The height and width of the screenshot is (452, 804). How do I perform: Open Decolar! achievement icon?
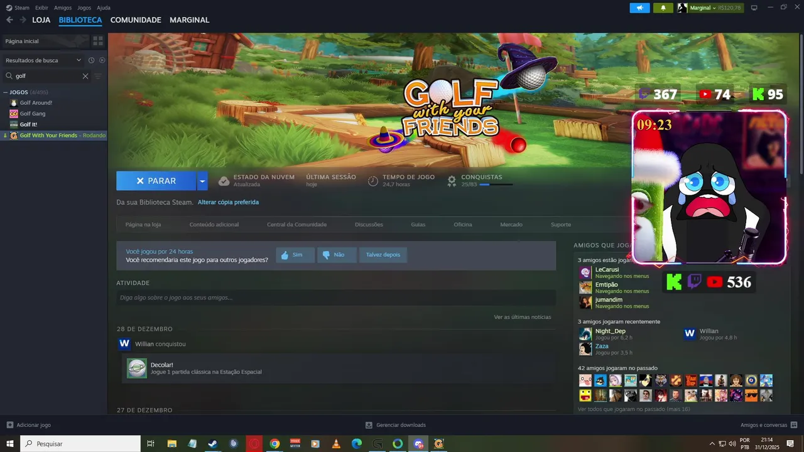click(137, 369)
